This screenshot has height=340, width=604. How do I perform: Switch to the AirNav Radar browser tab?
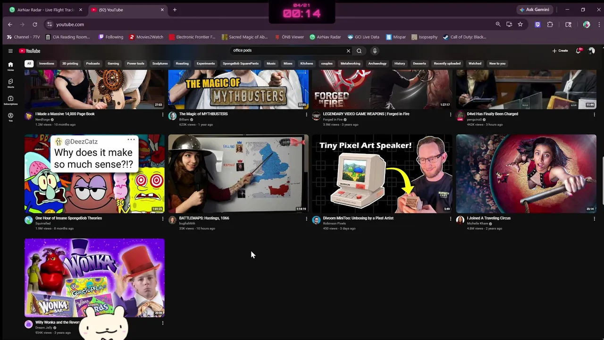tap(45, 10)
